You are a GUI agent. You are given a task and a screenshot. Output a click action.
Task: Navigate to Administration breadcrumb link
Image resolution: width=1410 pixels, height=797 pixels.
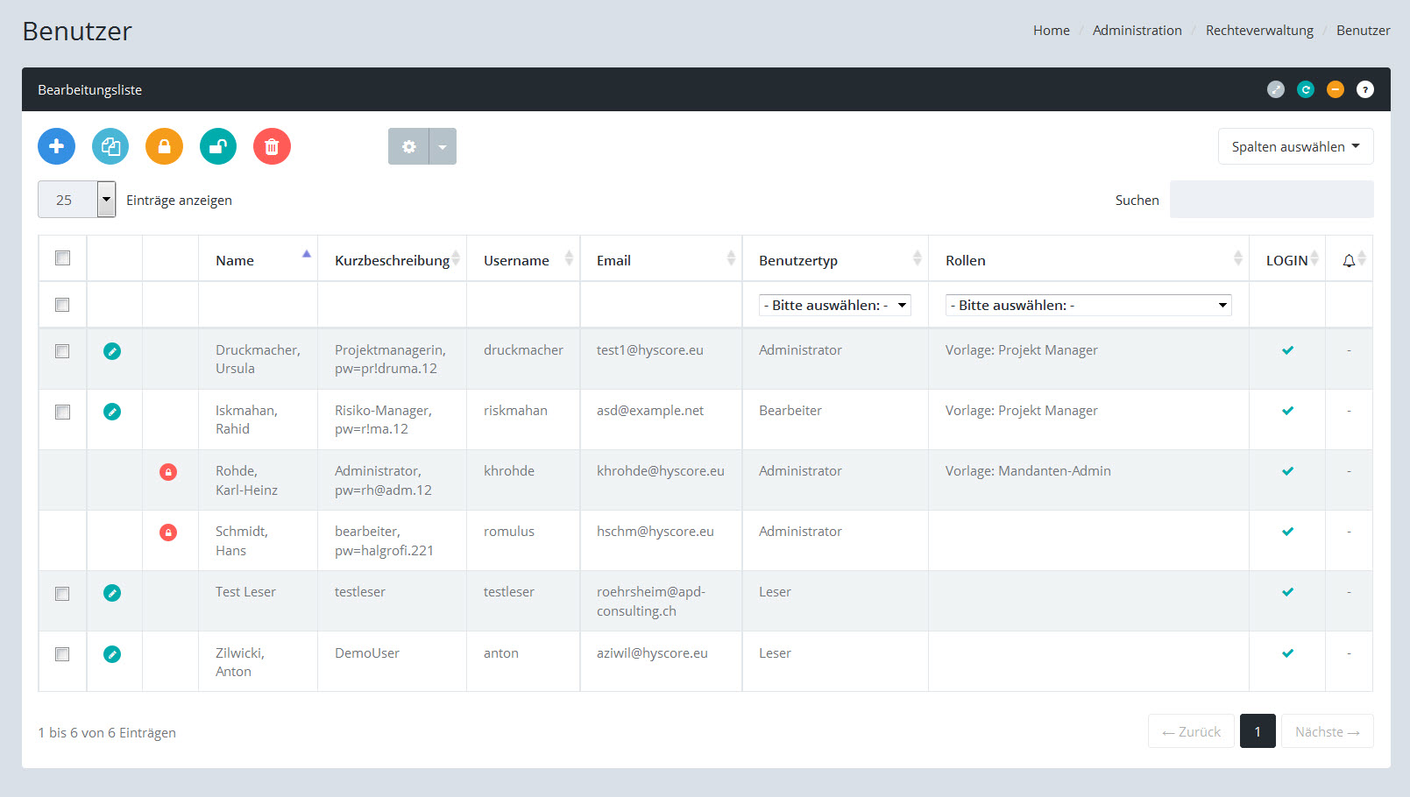[1137, 31]
